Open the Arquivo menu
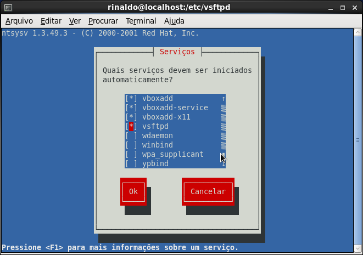The width and height of the screenshot is (363, 255). tap(19, 21)
